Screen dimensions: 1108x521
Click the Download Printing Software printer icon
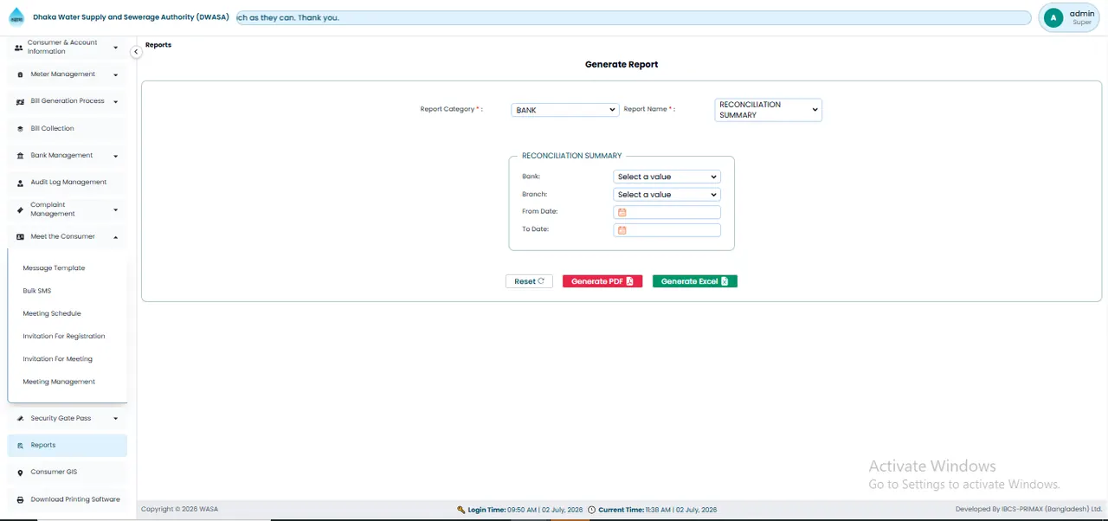coord(21,499)
